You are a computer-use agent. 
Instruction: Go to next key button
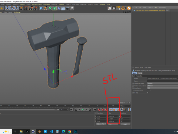(x=90, y=110)
